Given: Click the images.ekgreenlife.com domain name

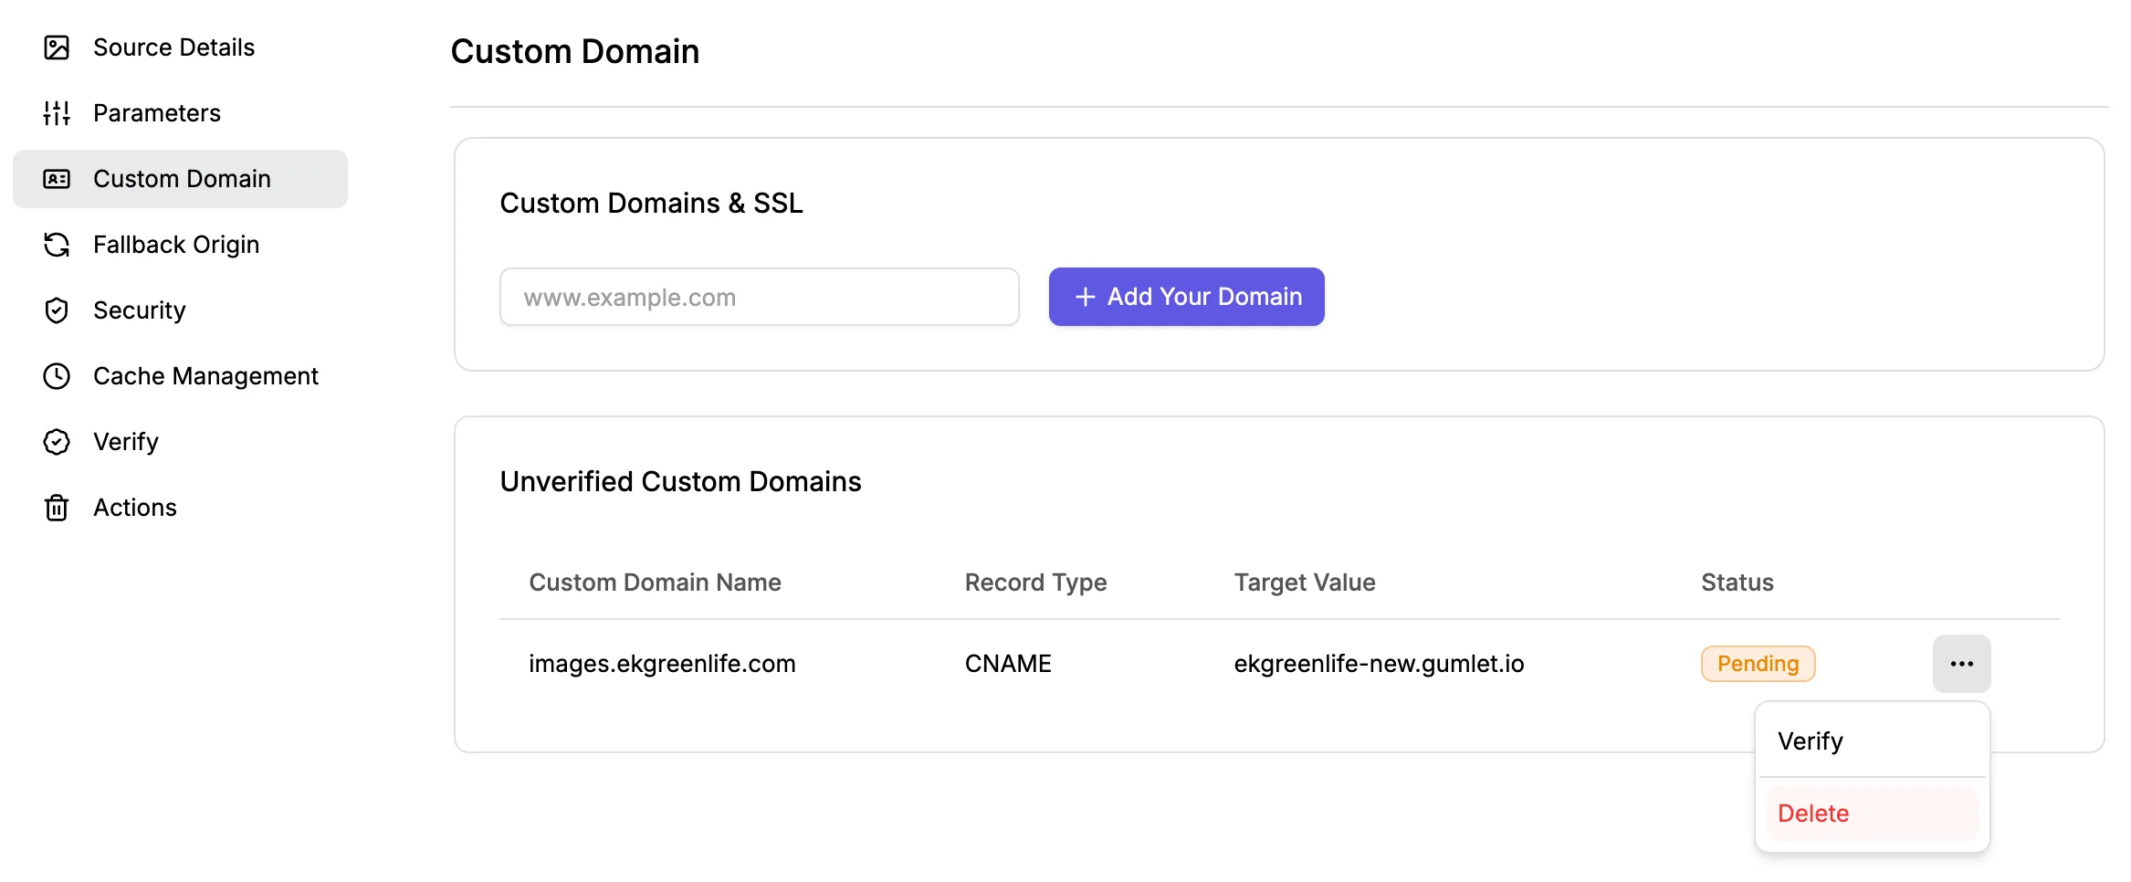Looking at the screenshot, I should (662, 664).
